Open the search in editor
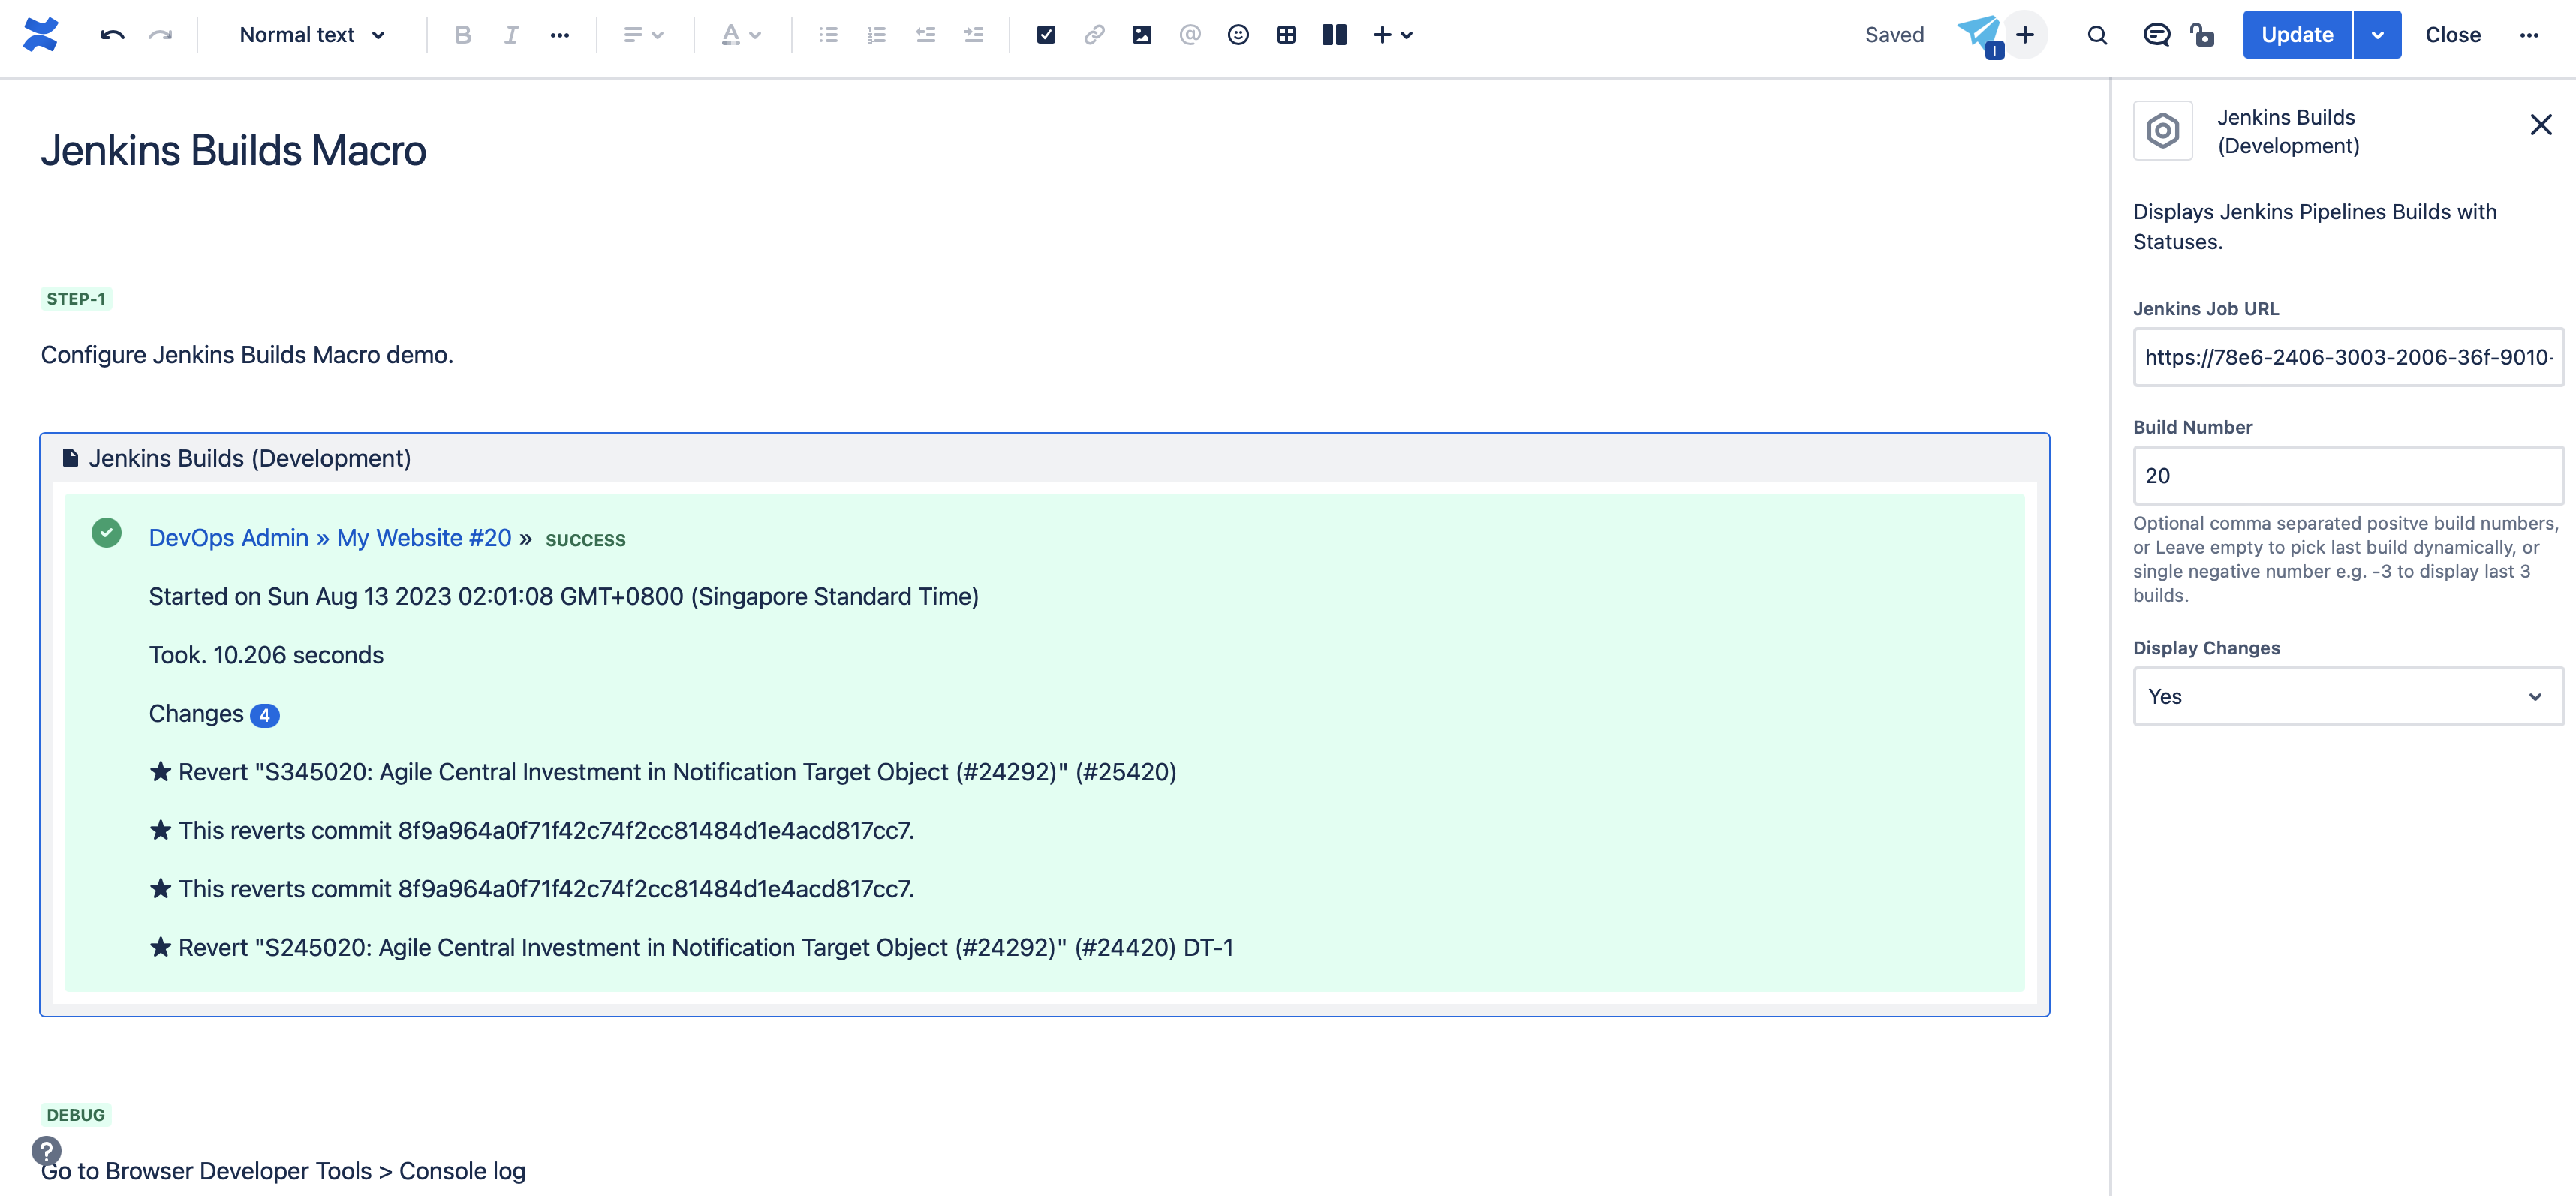The height and width of the screenshot is (1196, 2576). click(2096, 34)
